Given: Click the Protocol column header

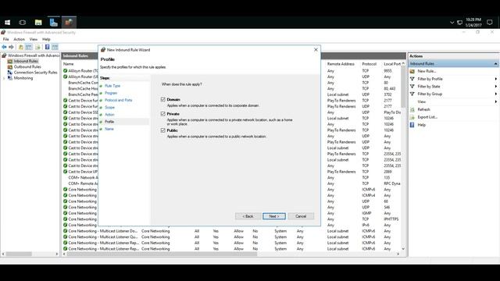Looking at the screenshot, I should [x=370, y=64].
